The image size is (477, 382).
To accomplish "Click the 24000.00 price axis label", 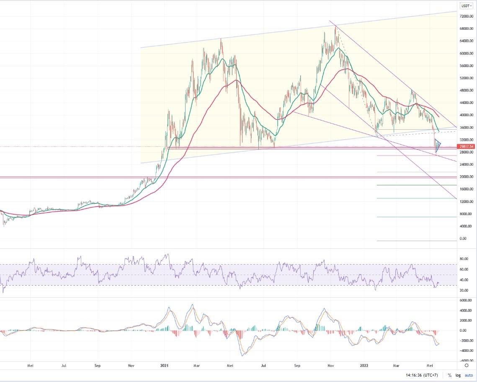I will [x=467, y=164].
